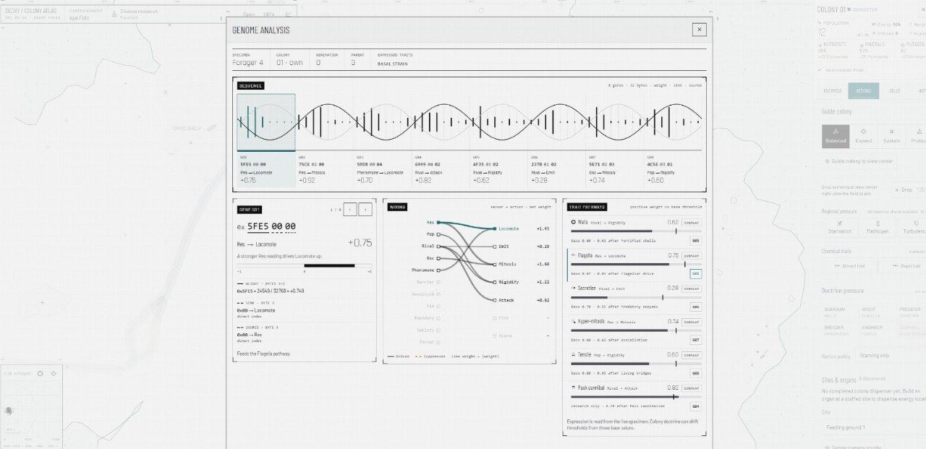Click the Walls threshold bar
The height and width of the screenshot is (449, 926).
pyautogui.click(x=637, y=231)
